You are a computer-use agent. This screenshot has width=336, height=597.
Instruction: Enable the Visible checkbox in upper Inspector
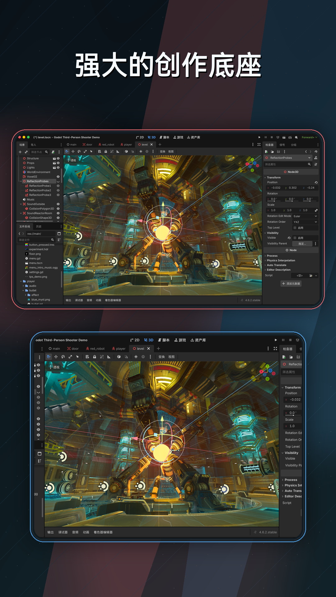coord(295,238)
